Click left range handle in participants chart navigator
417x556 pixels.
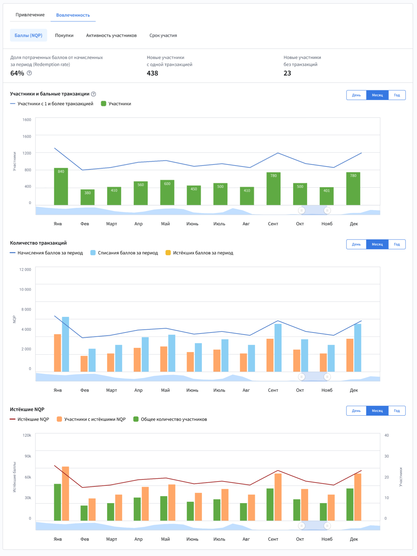(302, 210)
